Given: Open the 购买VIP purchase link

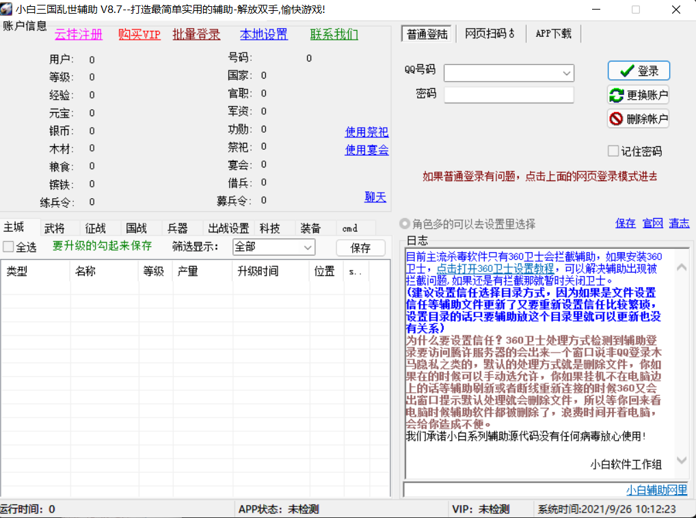Looking at the screenshot, I should tap(139, 35).
